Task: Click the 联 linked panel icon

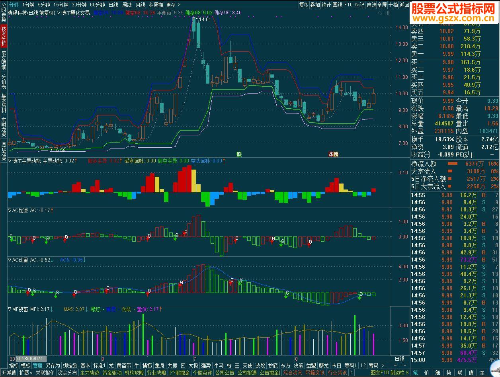Action: [x=460, y=373]
